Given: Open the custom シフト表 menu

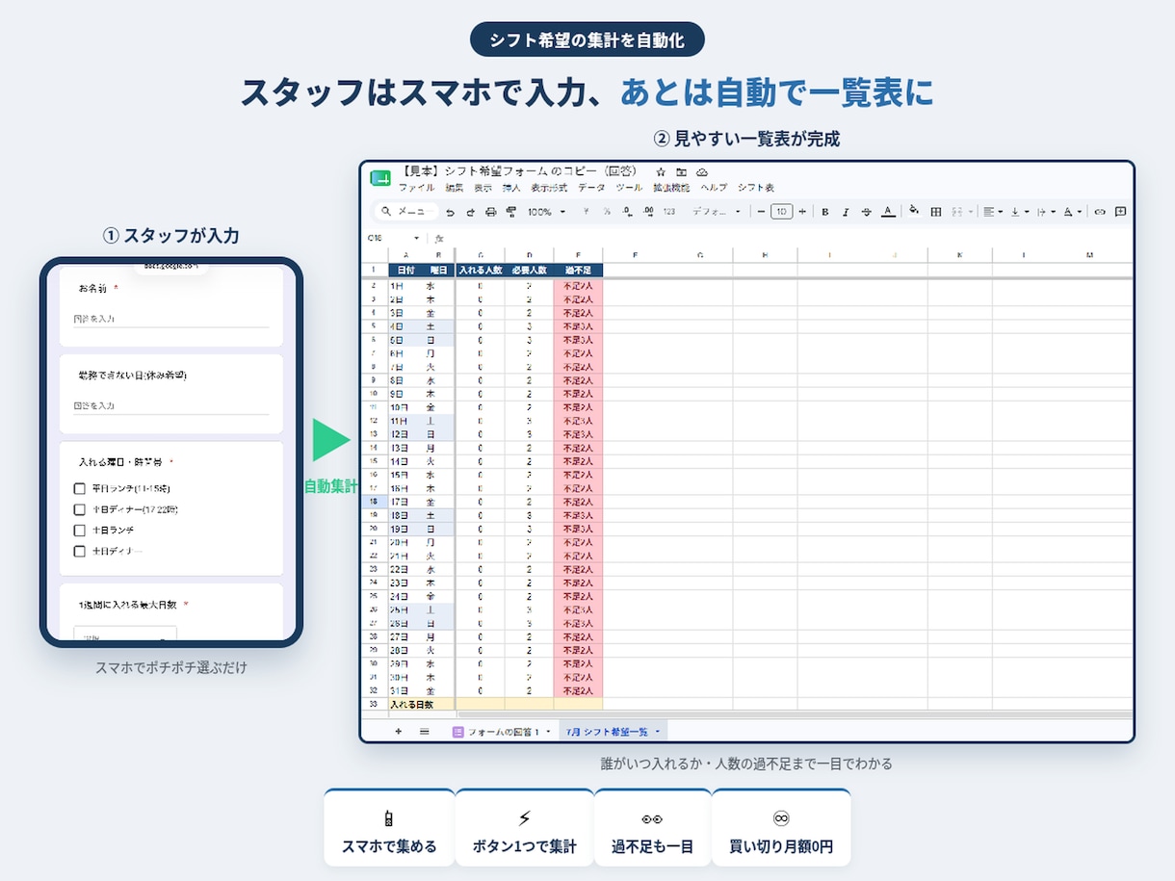Looking at the screenshot, I should click(756, 188).
